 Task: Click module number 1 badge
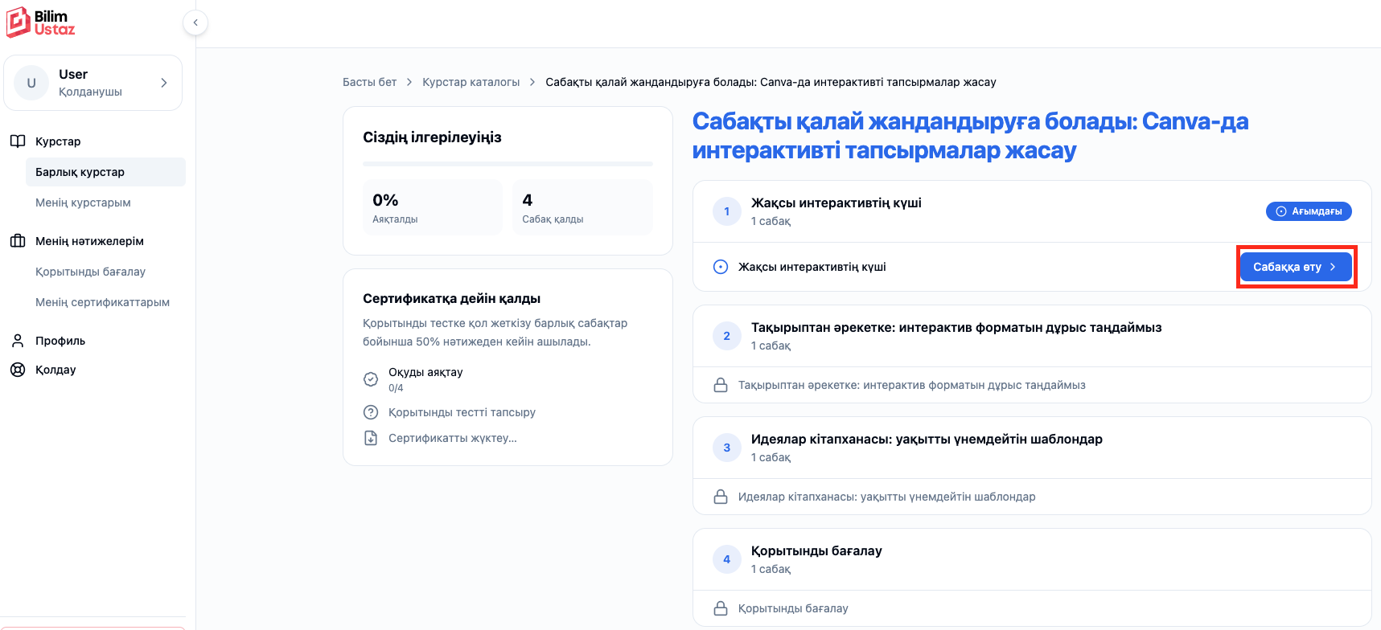[726, 211]
